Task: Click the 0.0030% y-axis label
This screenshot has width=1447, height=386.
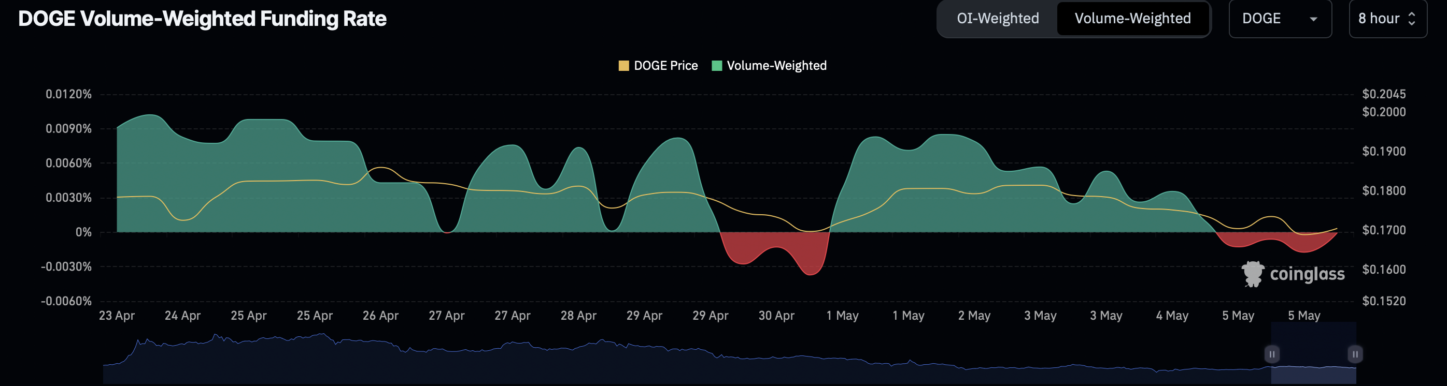Action: point(68,198)
